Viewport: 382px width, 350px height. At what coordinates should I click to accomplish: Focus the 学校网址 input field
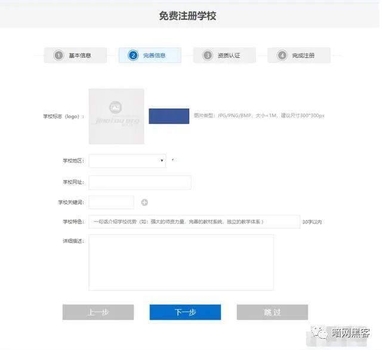(x=140, y=182)
